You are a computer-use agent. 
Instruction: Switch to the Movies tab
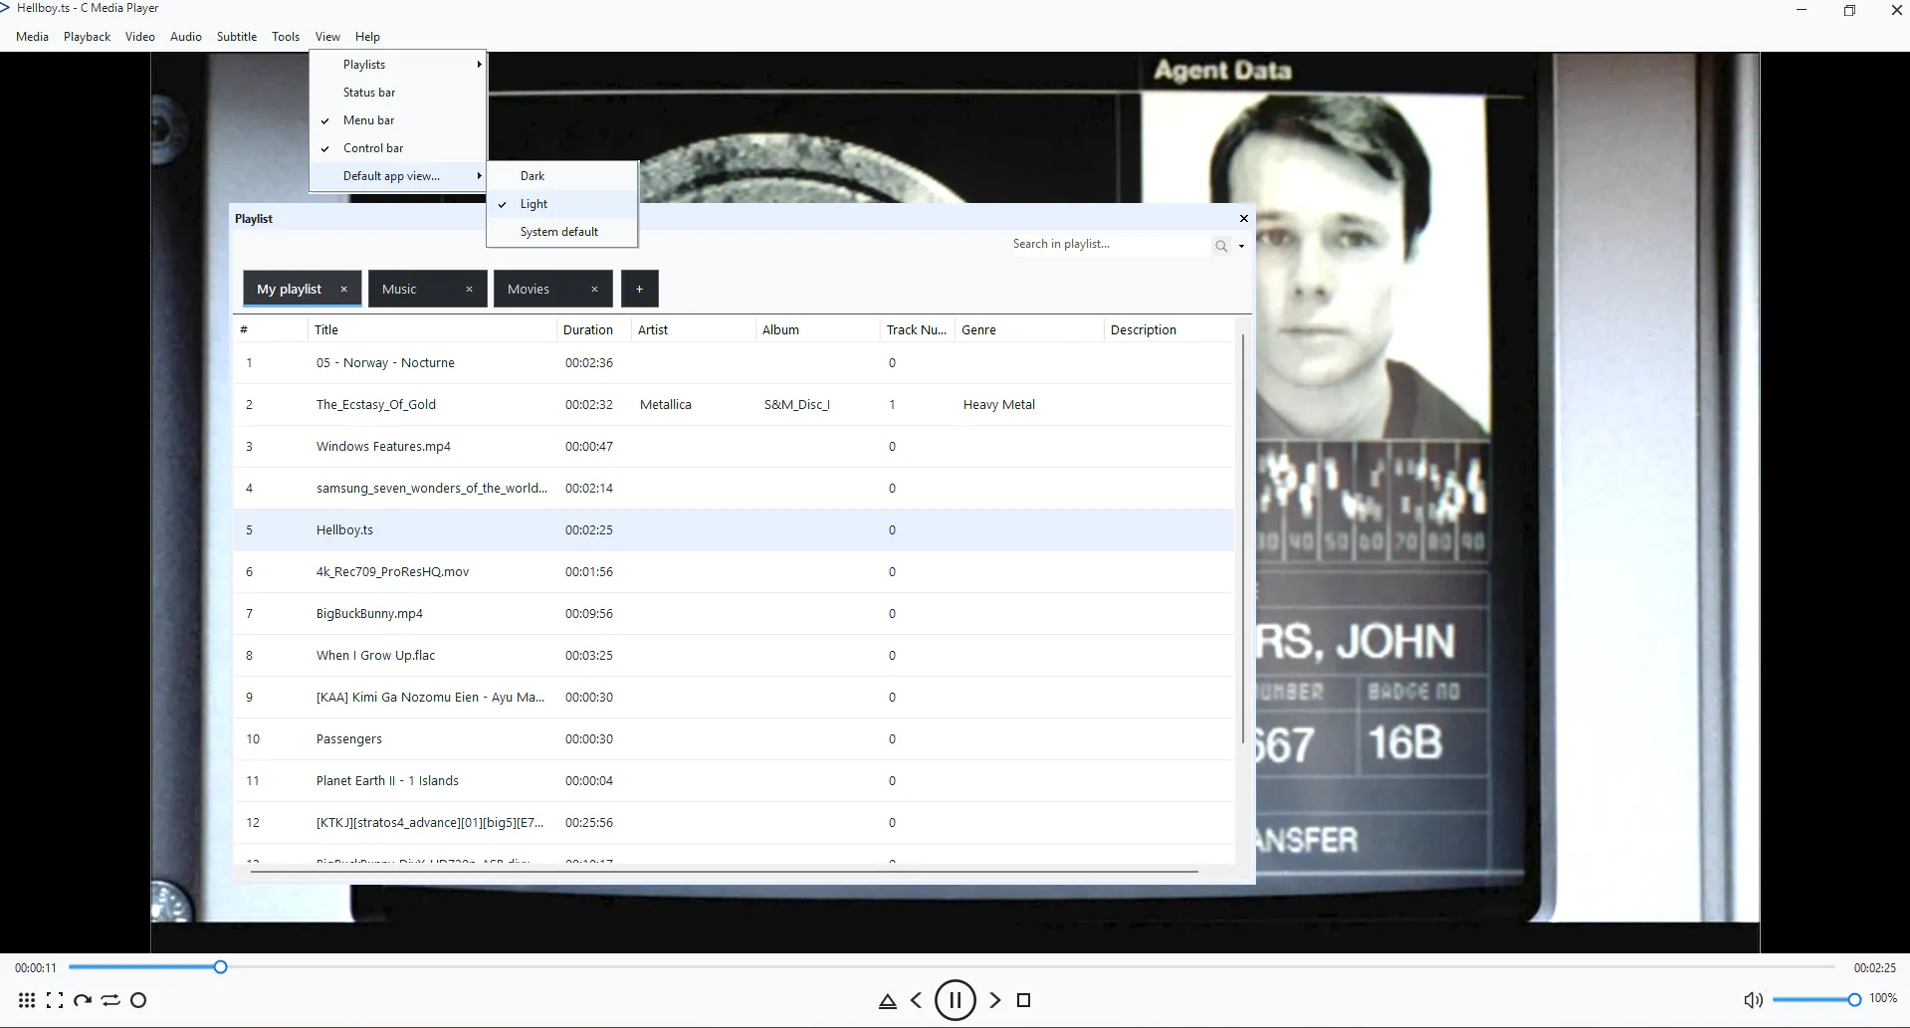click(x=529, y=289)
